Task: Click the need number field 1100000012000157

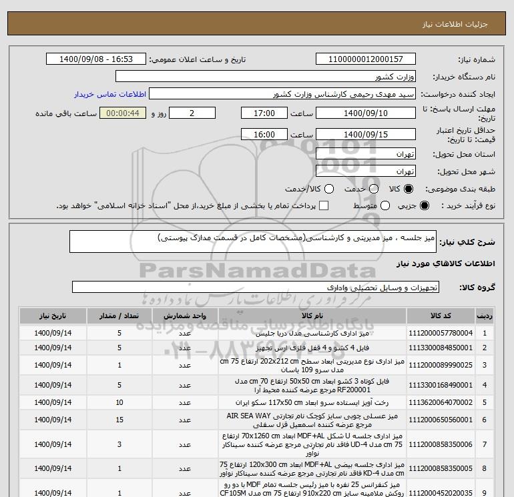Action: click(x=366, y=59)
